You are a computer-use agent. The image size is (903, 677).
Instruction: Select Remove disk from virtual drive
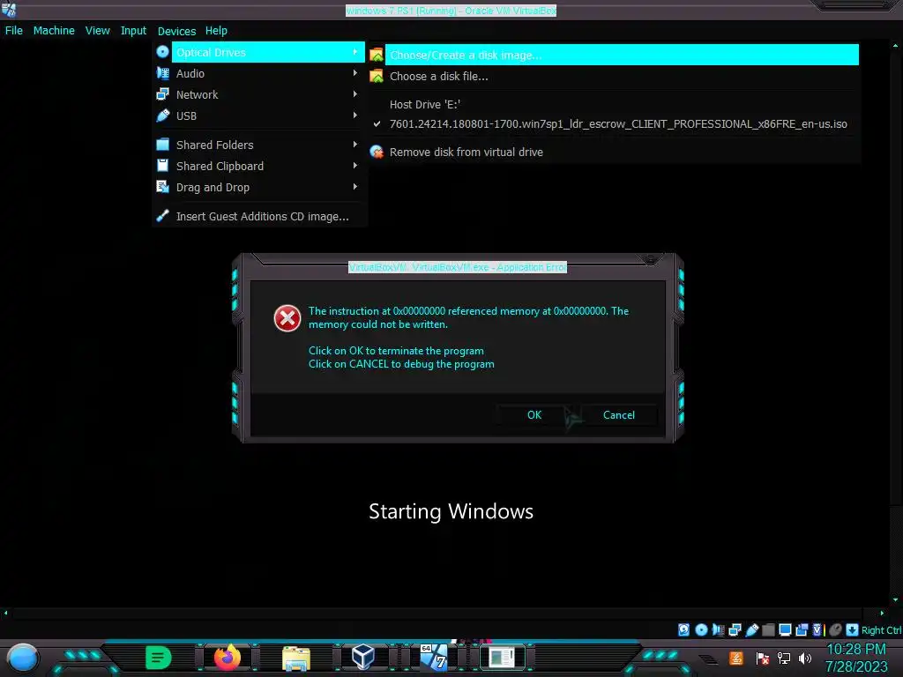[614, 152]
